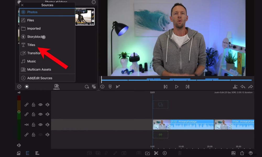The width and height of the screenshot is (262, 157).
Task: Open the workspace layout switcher icon
Action: [233, 153]
